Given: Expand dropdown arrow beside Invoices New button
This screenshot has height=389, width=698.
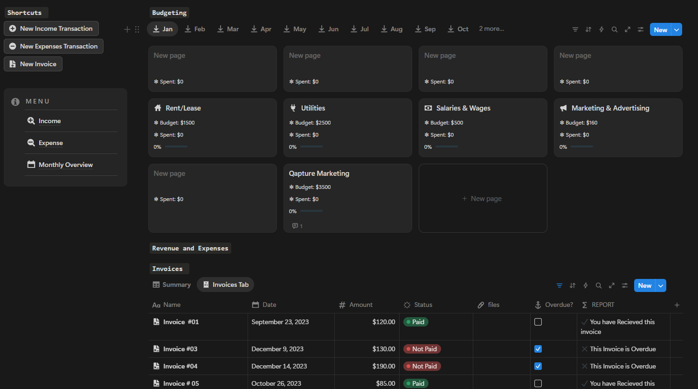Looking at the screenshot, I should coord(661,285).
